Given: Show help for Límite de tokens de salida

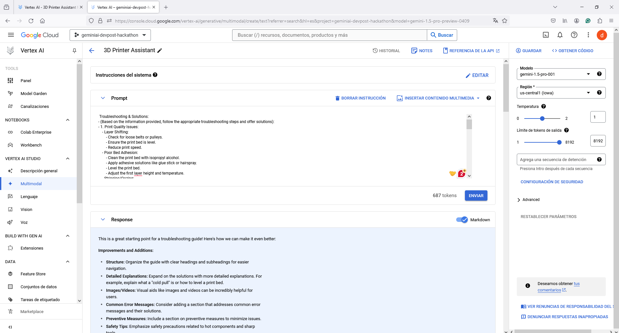Looking at the screenshot, I should [566, 130].
